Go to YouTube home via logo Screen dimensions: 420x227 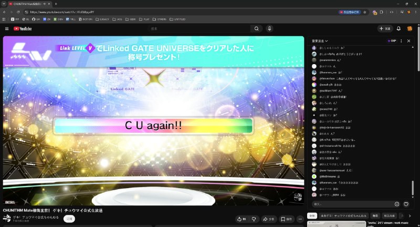point(23,29)
